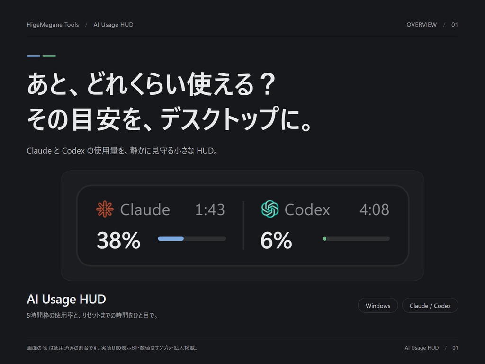Click the footer AI Usage HUD label
485x364 pixels.
click(x=422, y=348)
